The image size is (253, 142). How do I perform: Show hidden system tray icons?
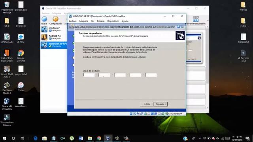coord(200,138)
